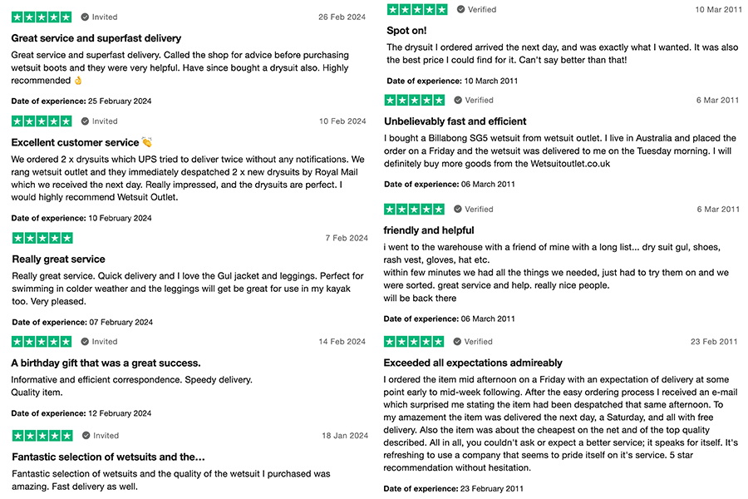Open 'Spot on!' review heading
748x499 pixels.
point(406,31)
